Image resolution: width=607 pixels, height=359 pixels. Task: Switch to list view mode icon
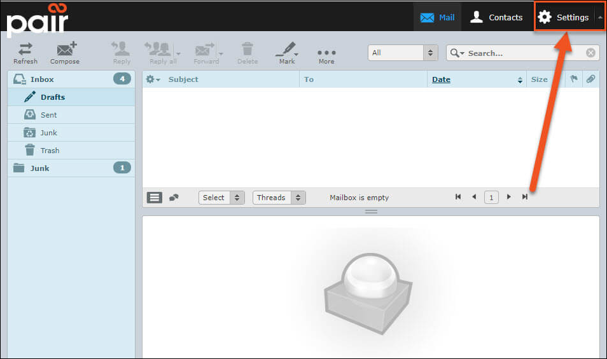pos(155,198)
